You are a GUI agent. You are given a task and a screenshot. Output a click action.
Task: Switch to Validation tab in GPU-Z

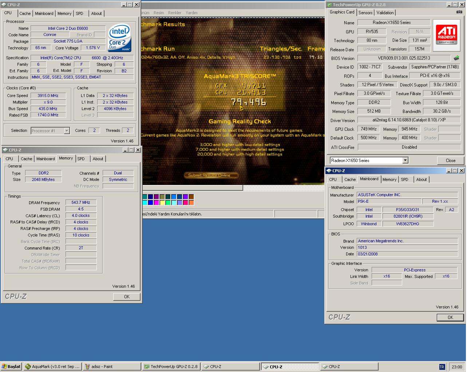(385, 12)
